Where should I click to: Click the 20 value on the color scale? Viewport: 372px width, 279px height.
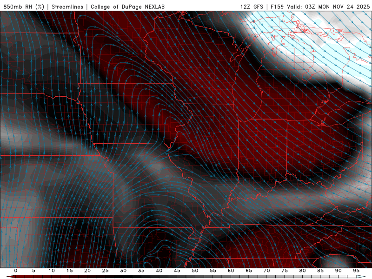(x=87, y=271)
